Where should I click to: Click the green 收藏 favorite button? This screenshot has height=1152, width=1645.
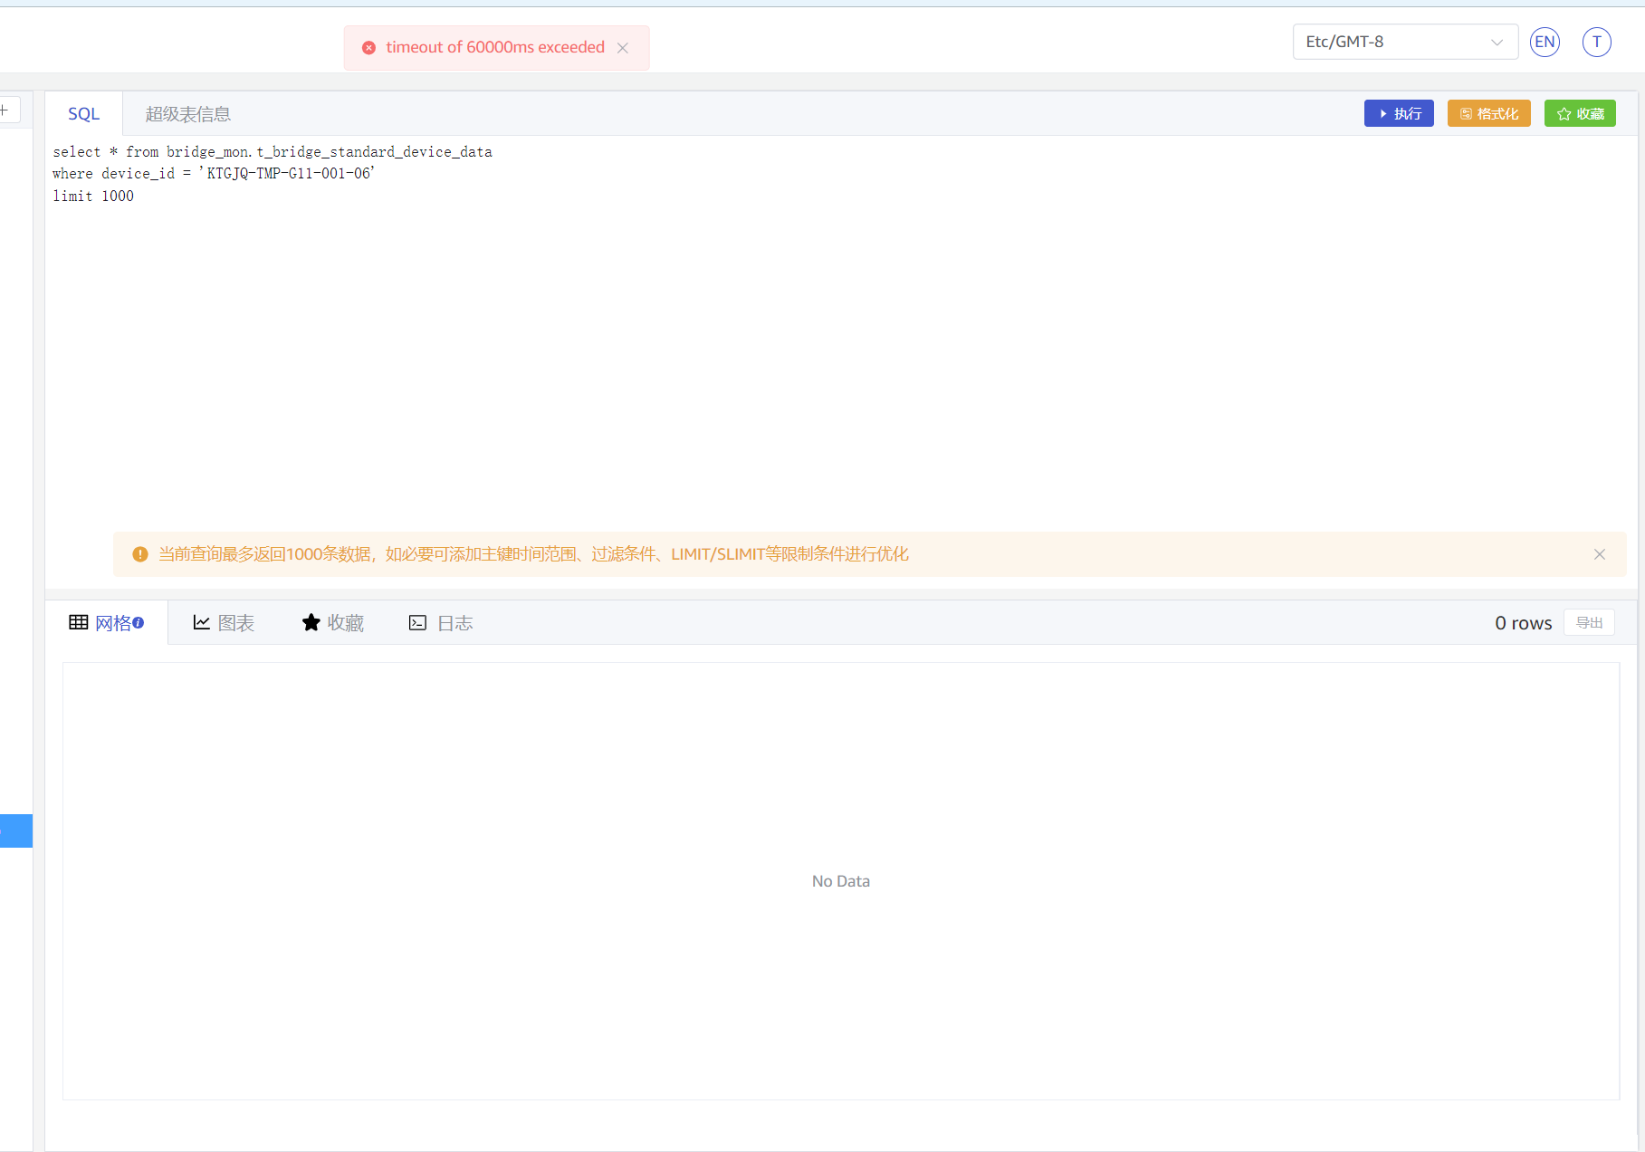1580,113
